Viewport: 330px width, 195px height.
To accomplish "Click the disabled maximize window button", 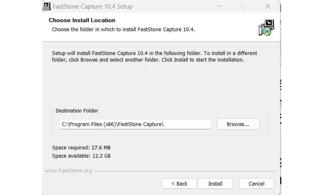I will 243,7.
